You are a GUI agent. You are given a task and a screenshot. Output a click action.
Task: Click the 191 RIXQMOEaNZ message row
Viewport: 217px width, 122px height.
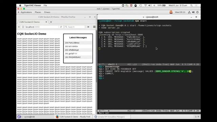(78, 57)
